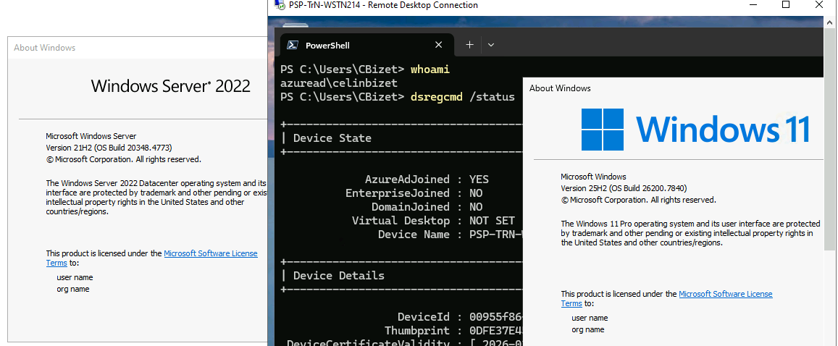Click the 'DomainJoined : NO' line
This screenshot has height=346, width=838.
click(x=427, y=206)
